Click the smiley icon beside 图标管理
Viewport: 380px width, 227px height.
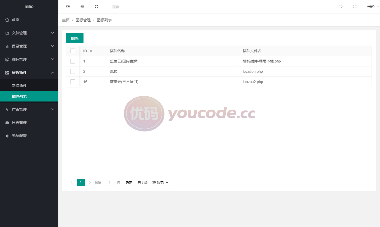[x=7, y=59]
